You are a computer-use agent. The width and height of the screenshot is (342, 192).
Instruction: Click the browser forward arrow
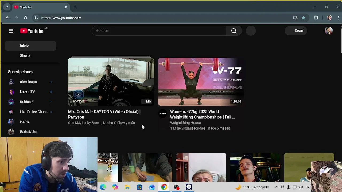point(17,18)
